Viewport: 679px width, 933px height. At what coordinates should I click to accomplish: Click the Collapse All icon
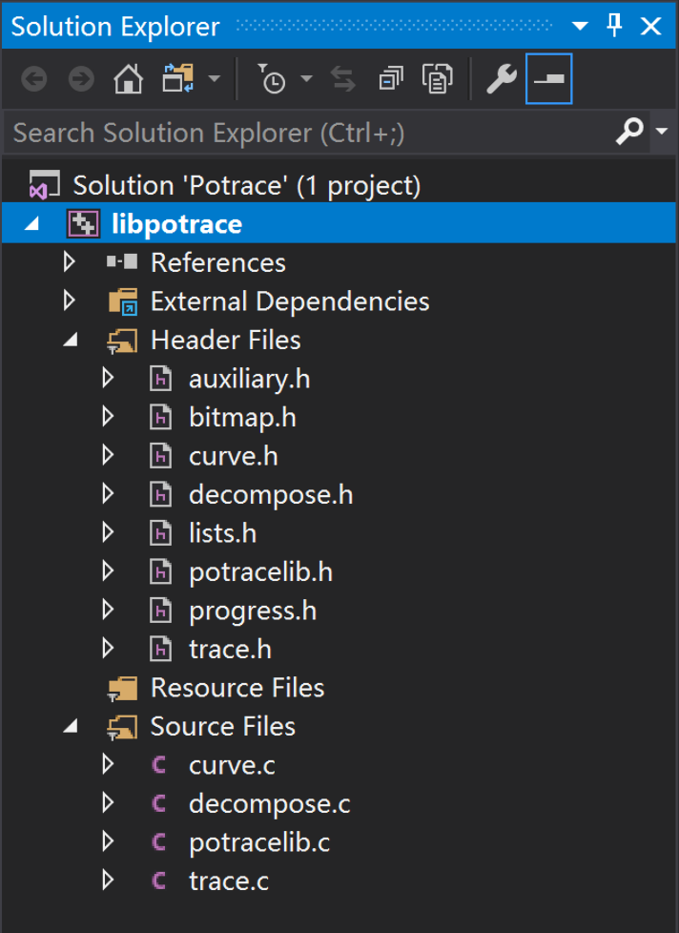point(390,79)
